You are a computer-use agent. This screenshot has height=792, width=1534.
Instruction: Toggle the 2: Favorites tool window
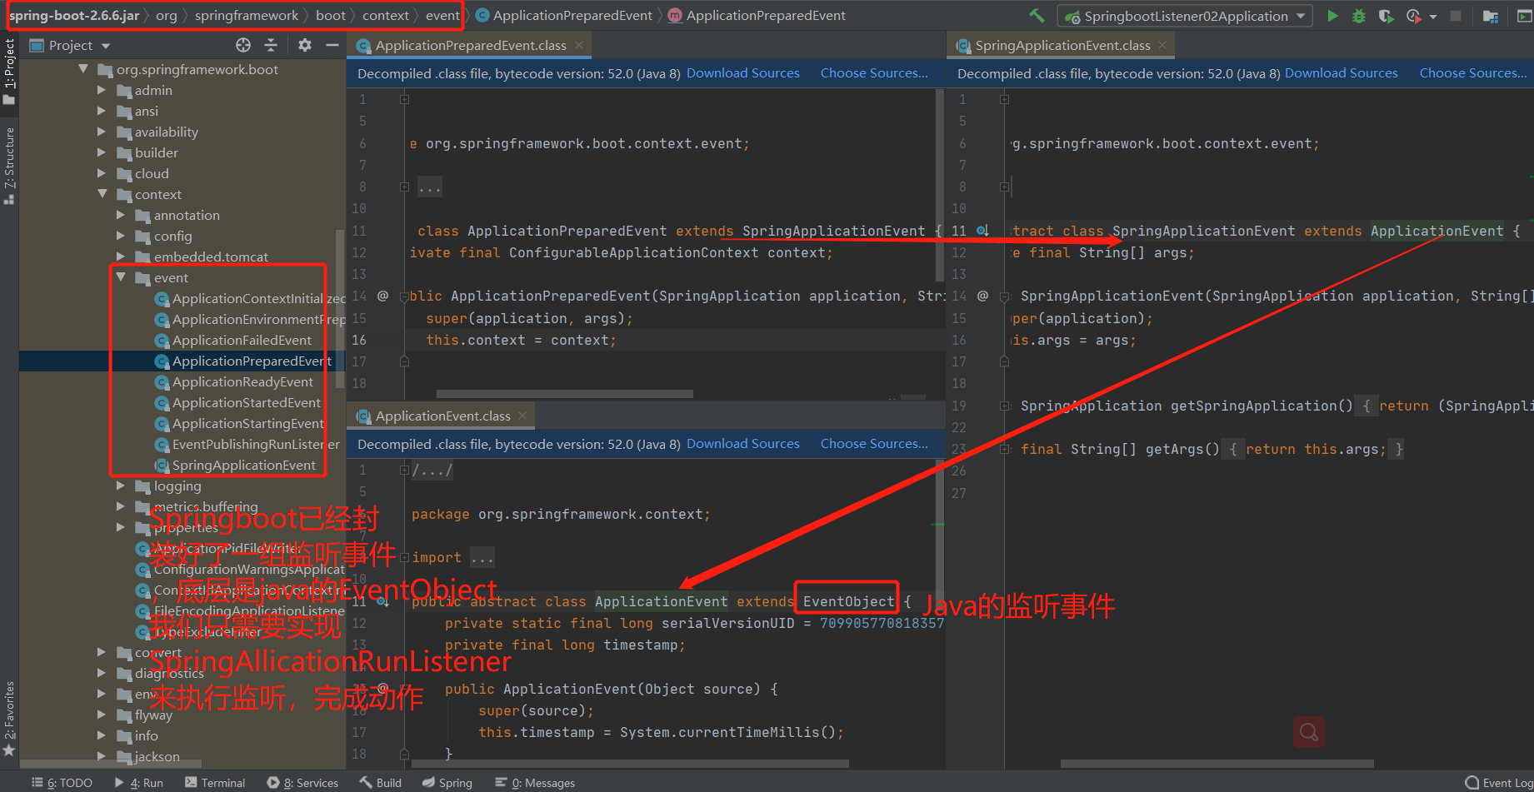(x=9, y=718)
